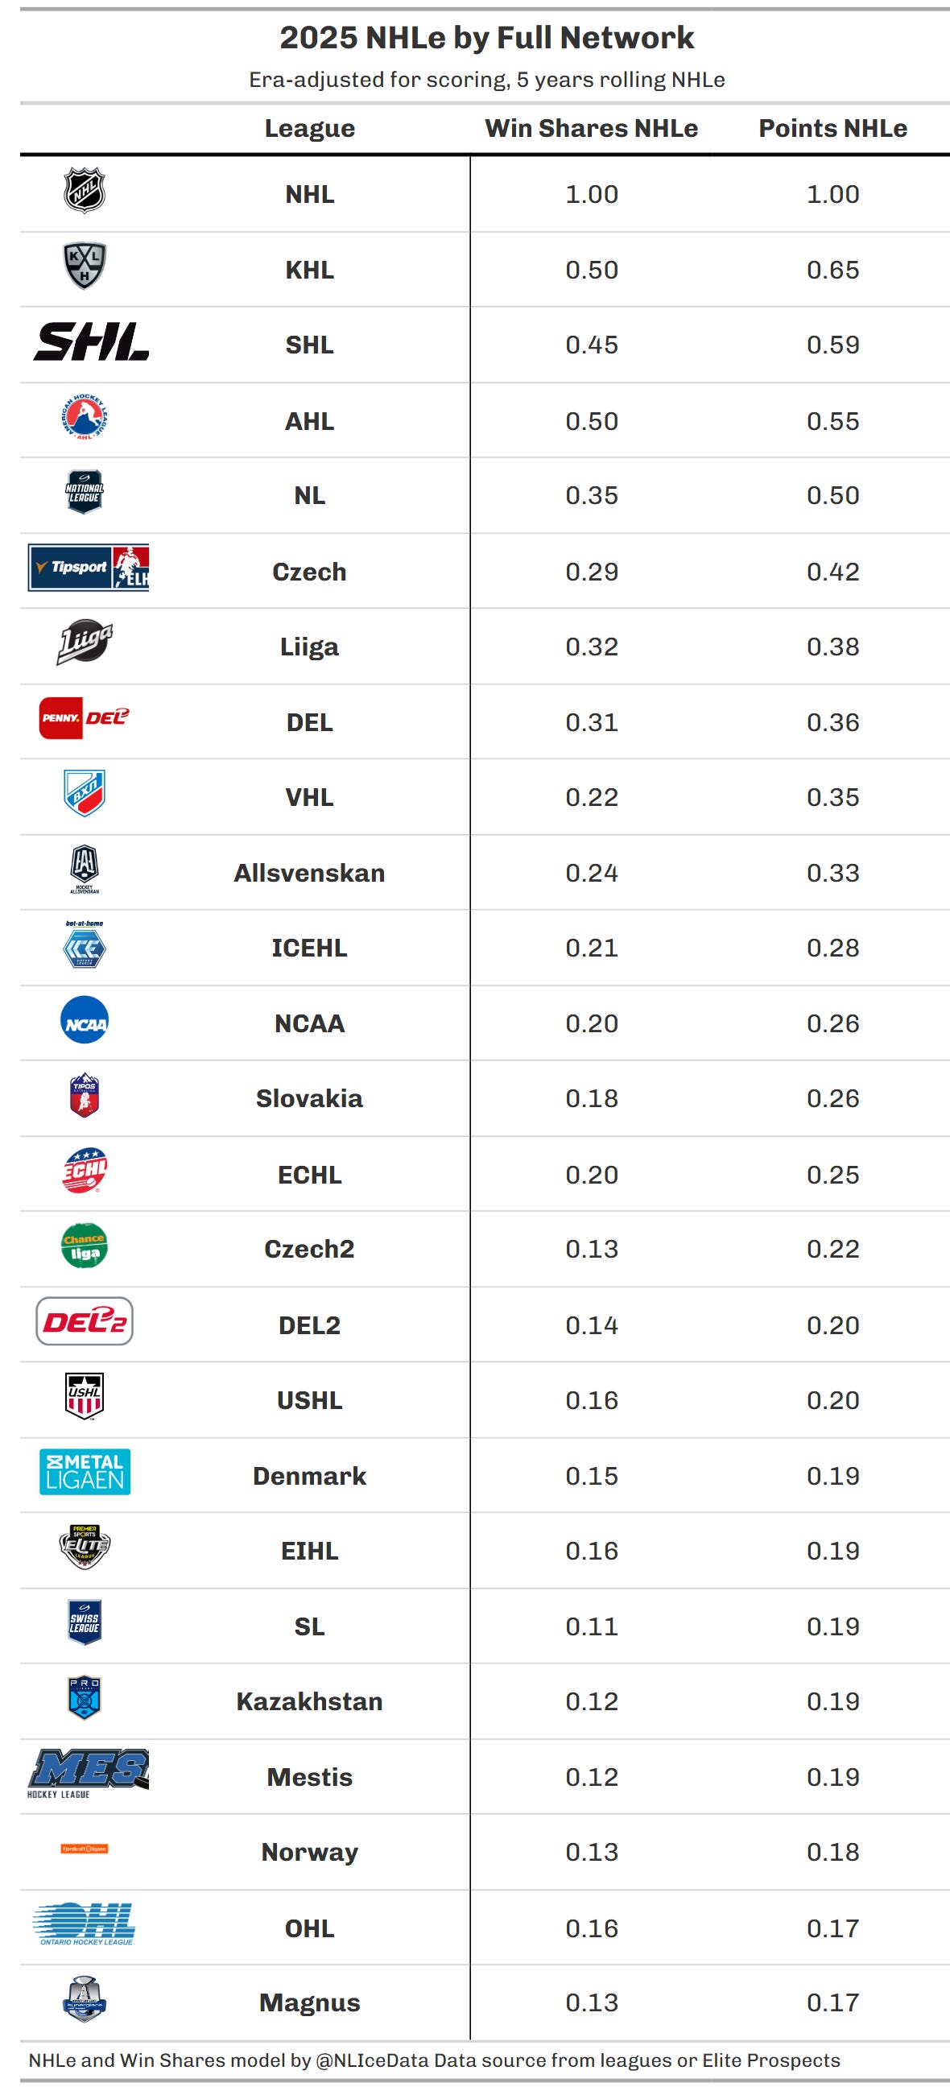Click the League column header
Screen dimensions: 950x2087
(x=309, y=128)
